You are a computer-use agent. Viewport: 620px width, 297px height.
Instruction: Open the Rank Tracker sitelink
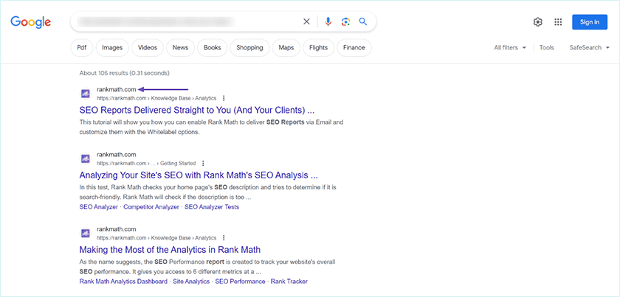point(289,282)
